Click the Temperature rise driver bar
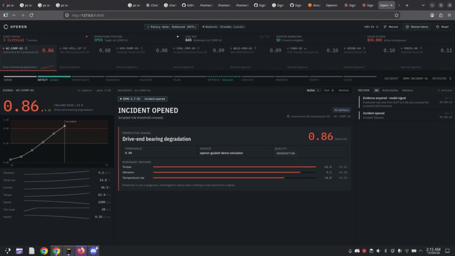The height and width of the screenshot is (256, 455). tap(234, 178)
